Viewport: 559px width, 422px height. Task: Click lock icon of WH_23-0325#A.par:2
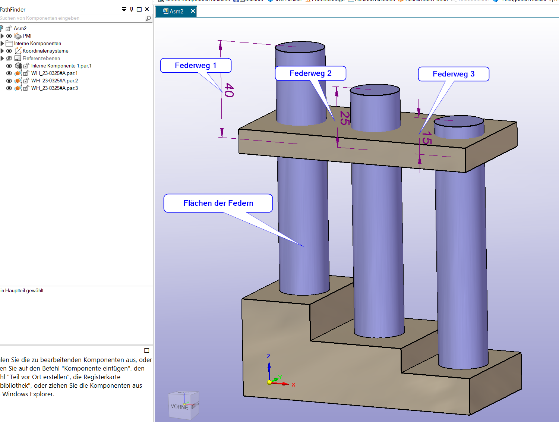pos(26,81)
